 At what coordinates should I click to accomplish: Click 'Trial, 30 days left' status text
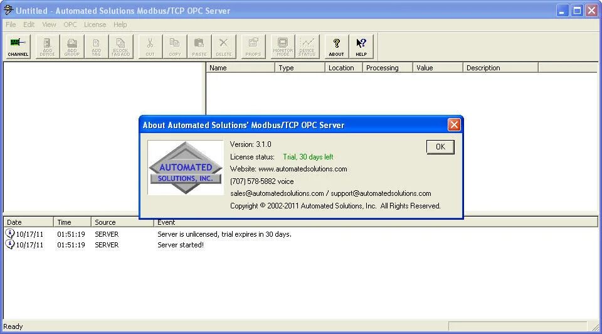coord(308,157)
